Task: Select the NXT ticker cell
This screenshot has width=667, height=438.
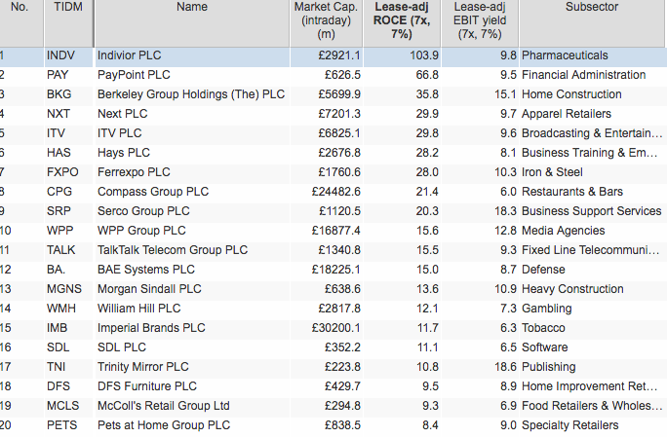Action: [x=59, y=114]
